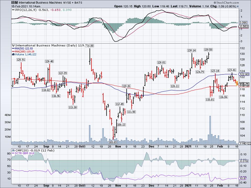Click the date '16-Feb-2021 10:14am'
The image size is (251, 188).
coord(26,6)
